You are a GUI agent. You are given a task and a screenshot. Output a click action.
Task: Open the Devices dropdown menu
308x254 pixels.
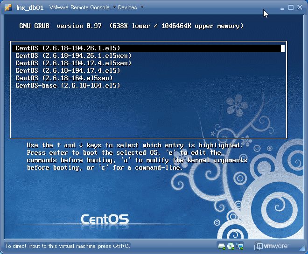131,7
